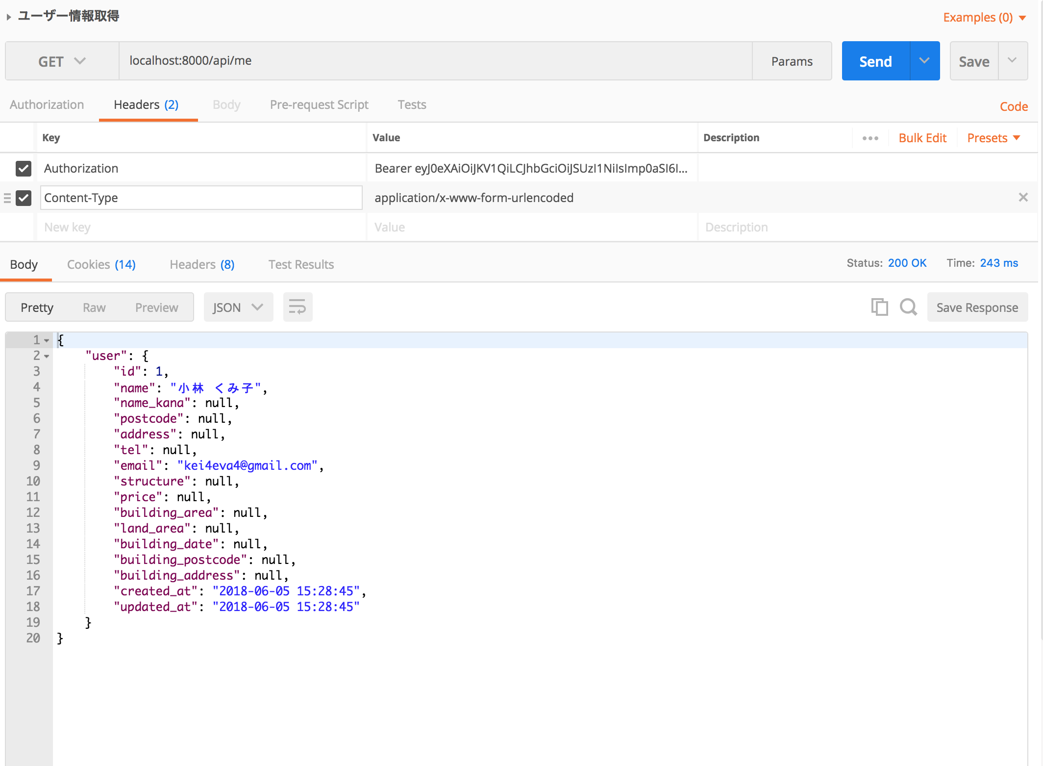Click the Key column header

(51, 138)
